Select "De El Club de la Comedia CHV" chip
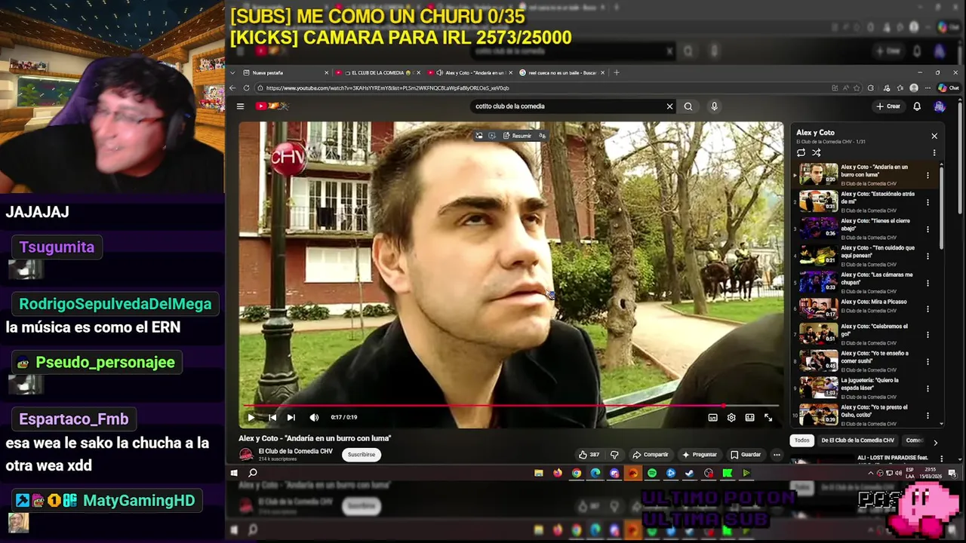 tap(857, 440)
